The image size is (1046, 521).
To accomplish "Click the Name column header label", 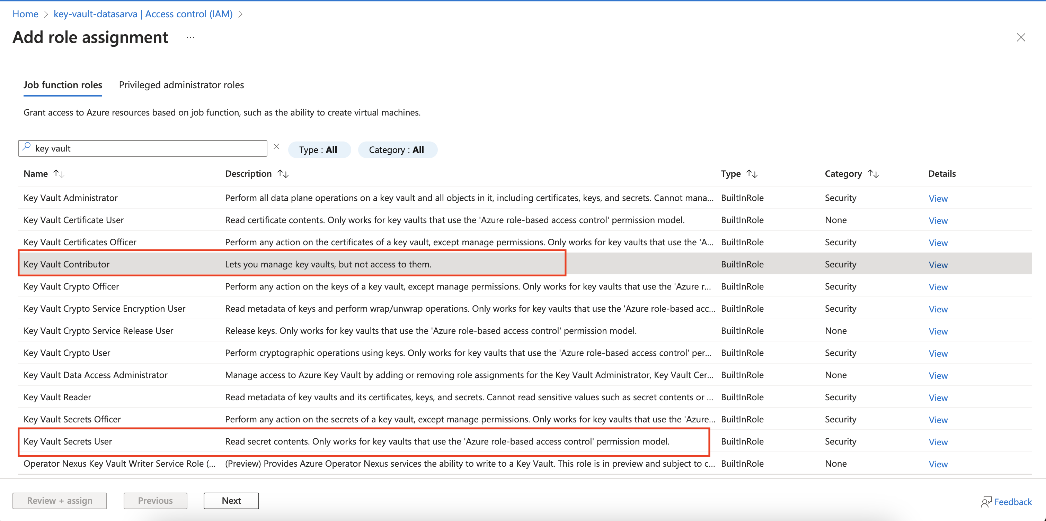I will click(36, 174).
